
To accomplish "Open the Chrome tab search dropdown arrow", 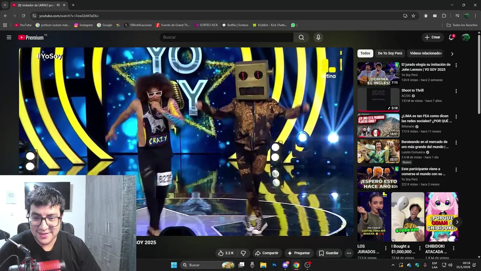I will click(5, 5).
